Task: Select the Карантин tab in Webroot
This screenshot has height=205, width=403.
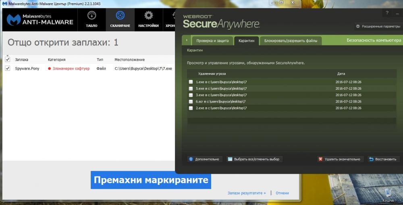Action: click(247, 41)
